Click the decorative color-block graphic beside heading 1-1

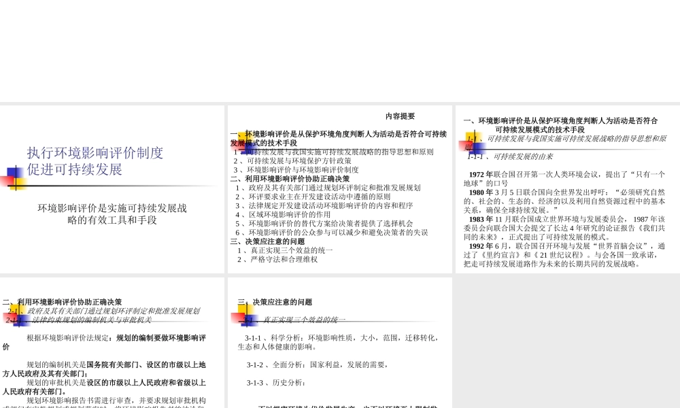pyautogui.click(x=474, y=143)
